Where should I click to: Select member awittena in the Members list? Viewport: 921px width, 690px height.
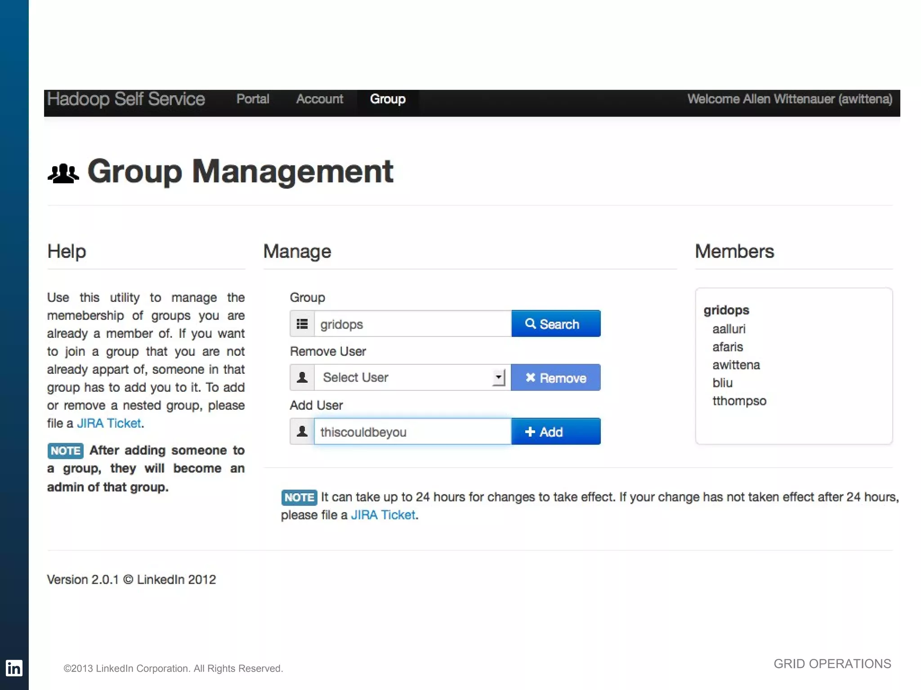point(736,365)
